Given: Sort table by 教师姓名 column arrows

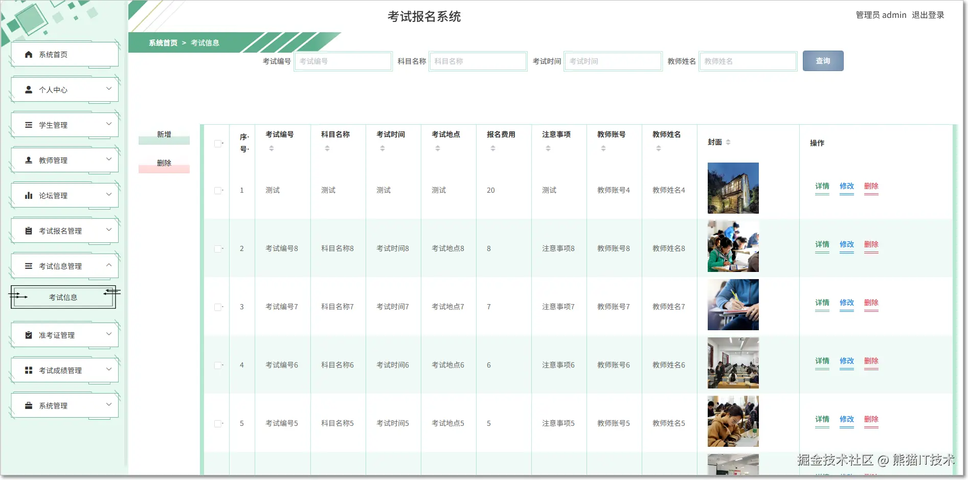Looking at the screenshot, I should coord(659,148).
